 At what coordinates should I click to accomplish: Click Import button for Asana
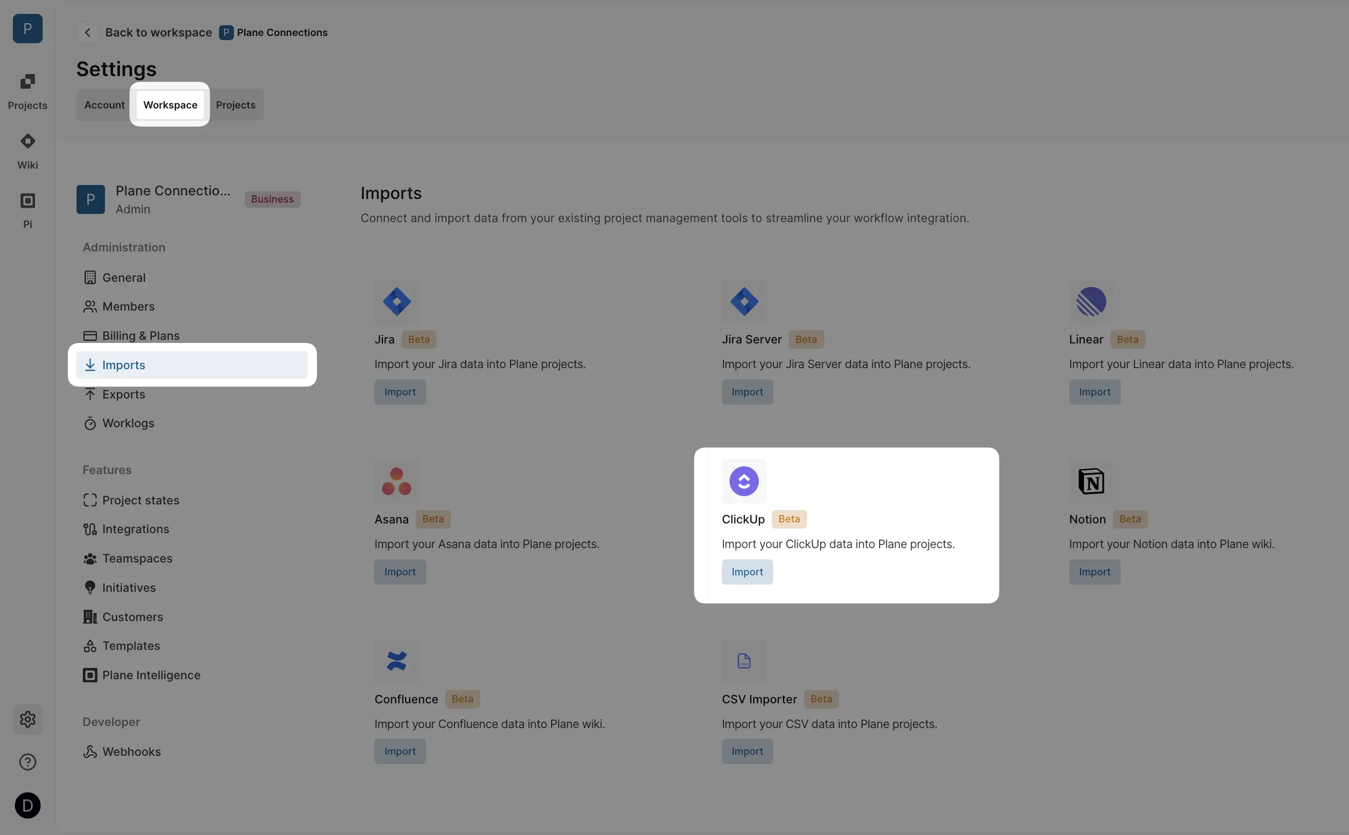pyautogui.click(x=400, y=572)
